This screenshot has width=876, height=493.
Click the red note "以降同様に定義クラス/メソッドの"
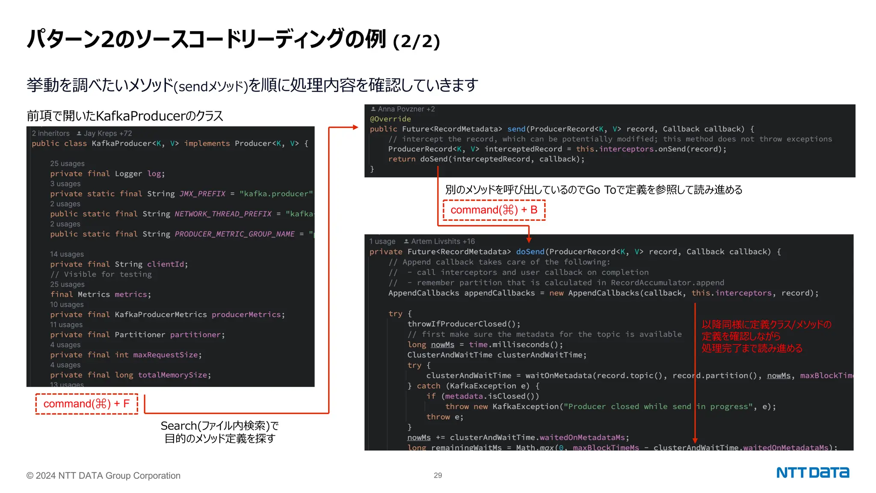766,324
